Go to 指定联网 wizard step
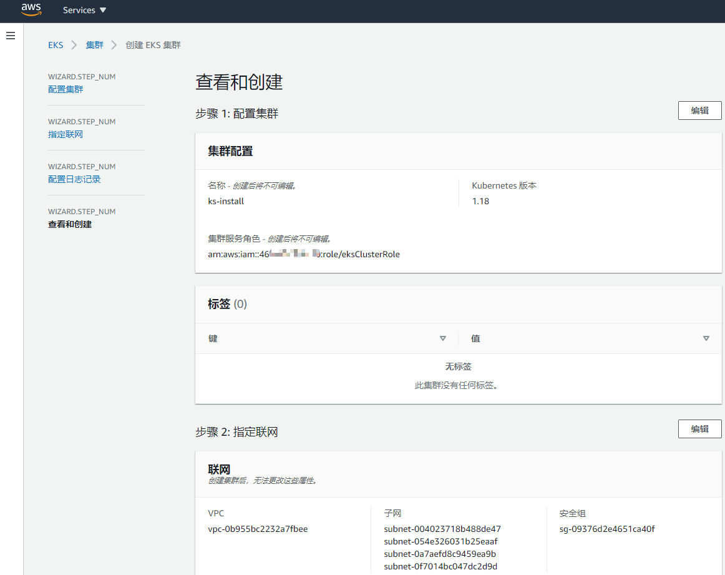Image resolution: width=725 pixels, height=575 pixels. click(66, 134)
